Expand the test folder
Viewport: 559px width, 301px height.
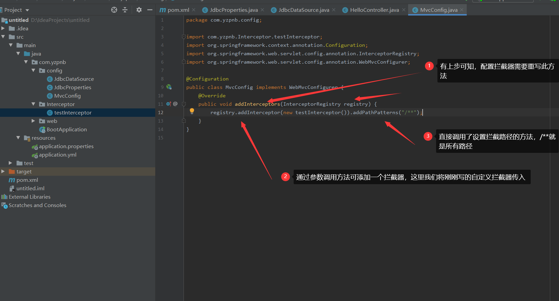(x=11, y=163)
